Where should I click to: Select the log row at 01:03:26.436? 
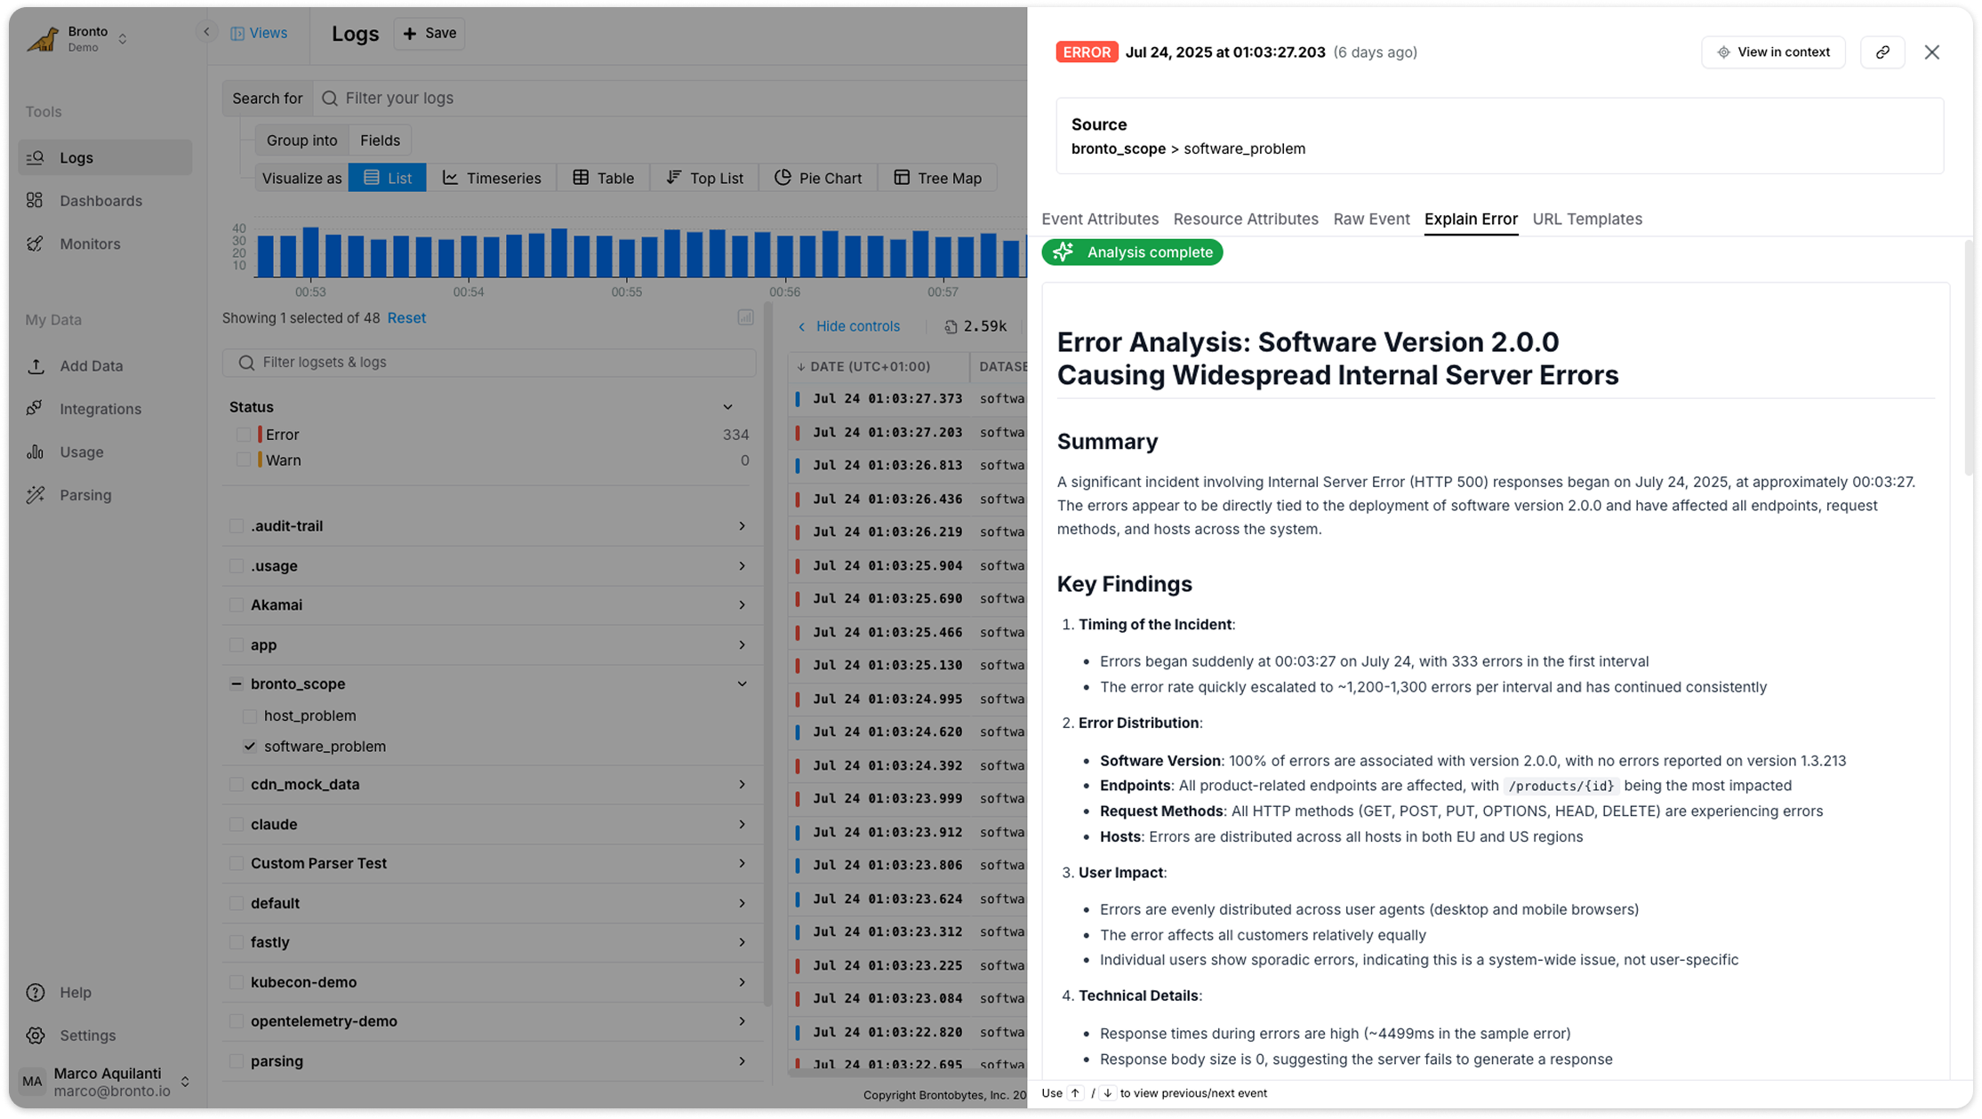908,500
